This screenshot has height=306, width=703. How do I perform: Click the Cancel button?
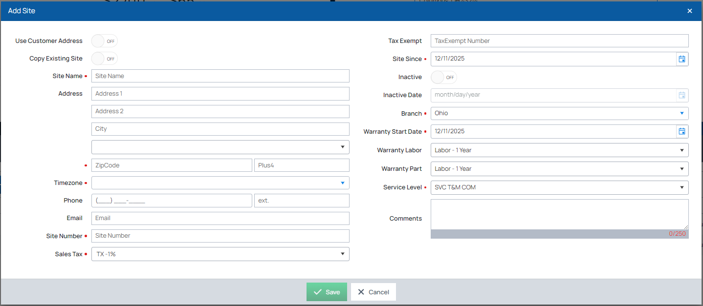pyautogui.click(x=373, y=292)
